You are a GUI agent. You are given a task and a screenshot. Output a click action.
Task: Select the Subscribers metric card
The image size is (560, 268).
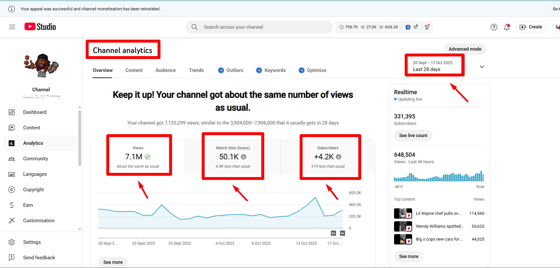(328, 157)
